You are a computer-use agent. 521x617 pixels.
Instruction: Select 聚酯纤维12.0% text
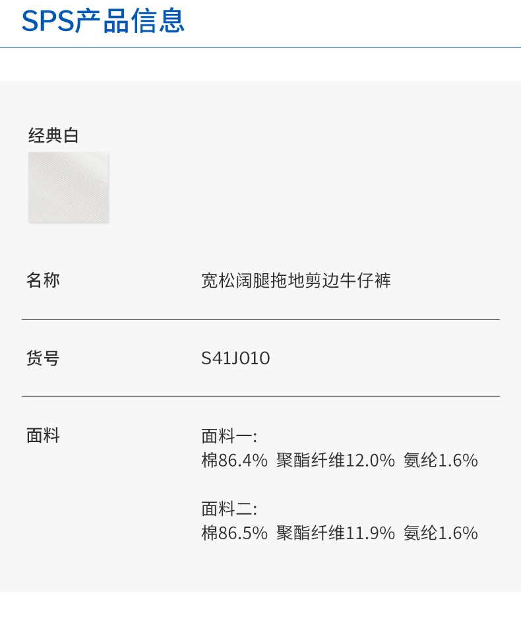[x=336, y=460]
